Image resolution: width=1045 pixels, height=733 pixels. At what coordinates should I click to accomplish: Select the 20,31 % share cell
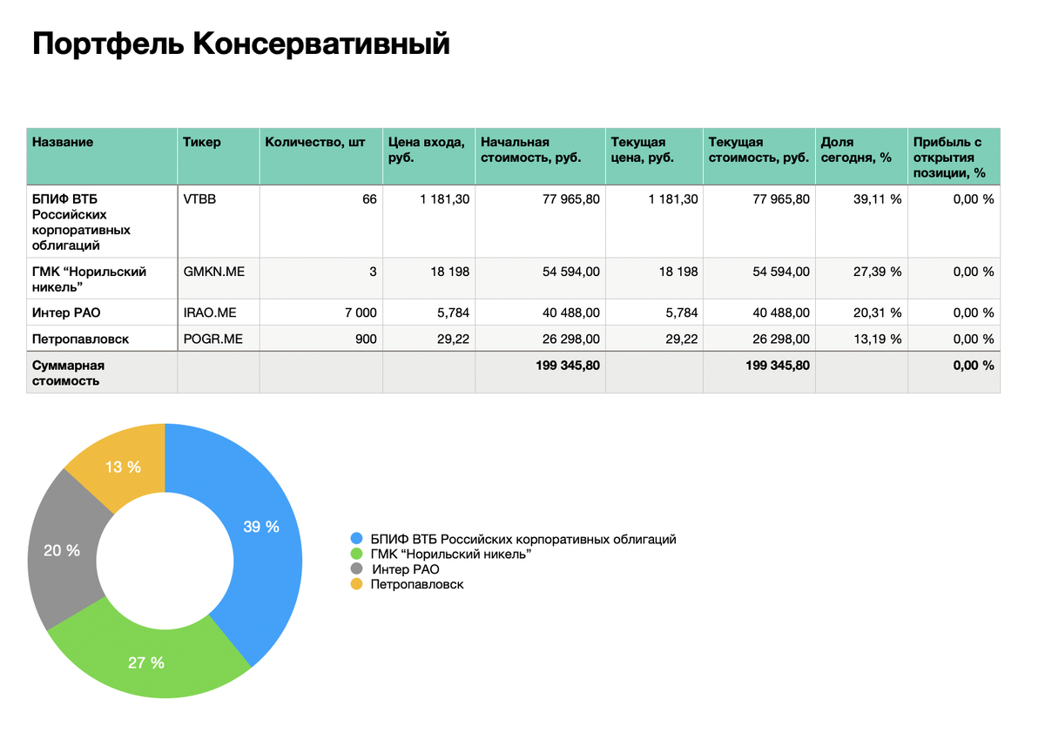[862, 313]
